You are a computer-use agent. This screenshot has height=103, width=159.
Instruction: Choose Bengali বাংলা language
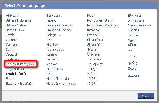point(130,50)
